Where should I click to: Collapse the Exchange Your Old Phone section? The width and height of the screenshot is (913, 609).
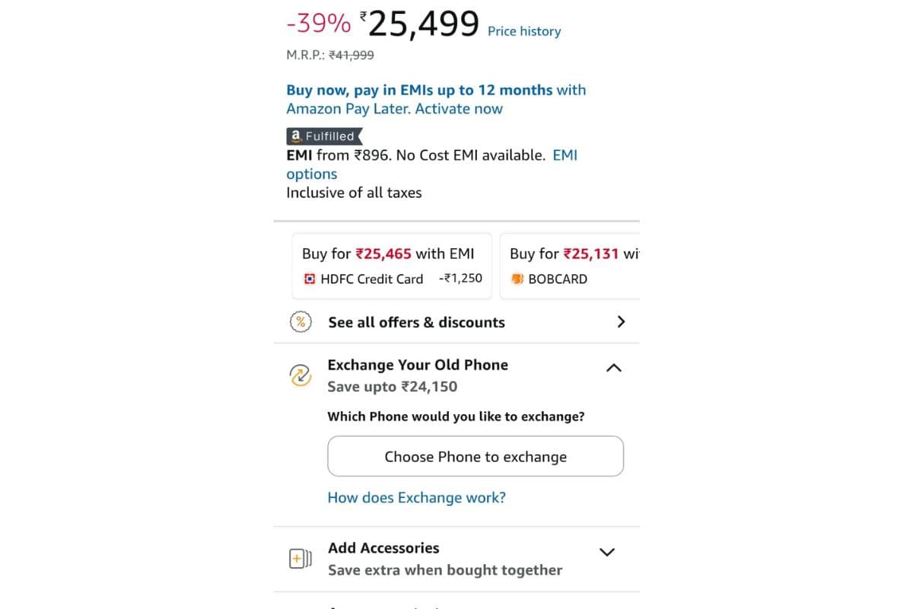point(613,368)
